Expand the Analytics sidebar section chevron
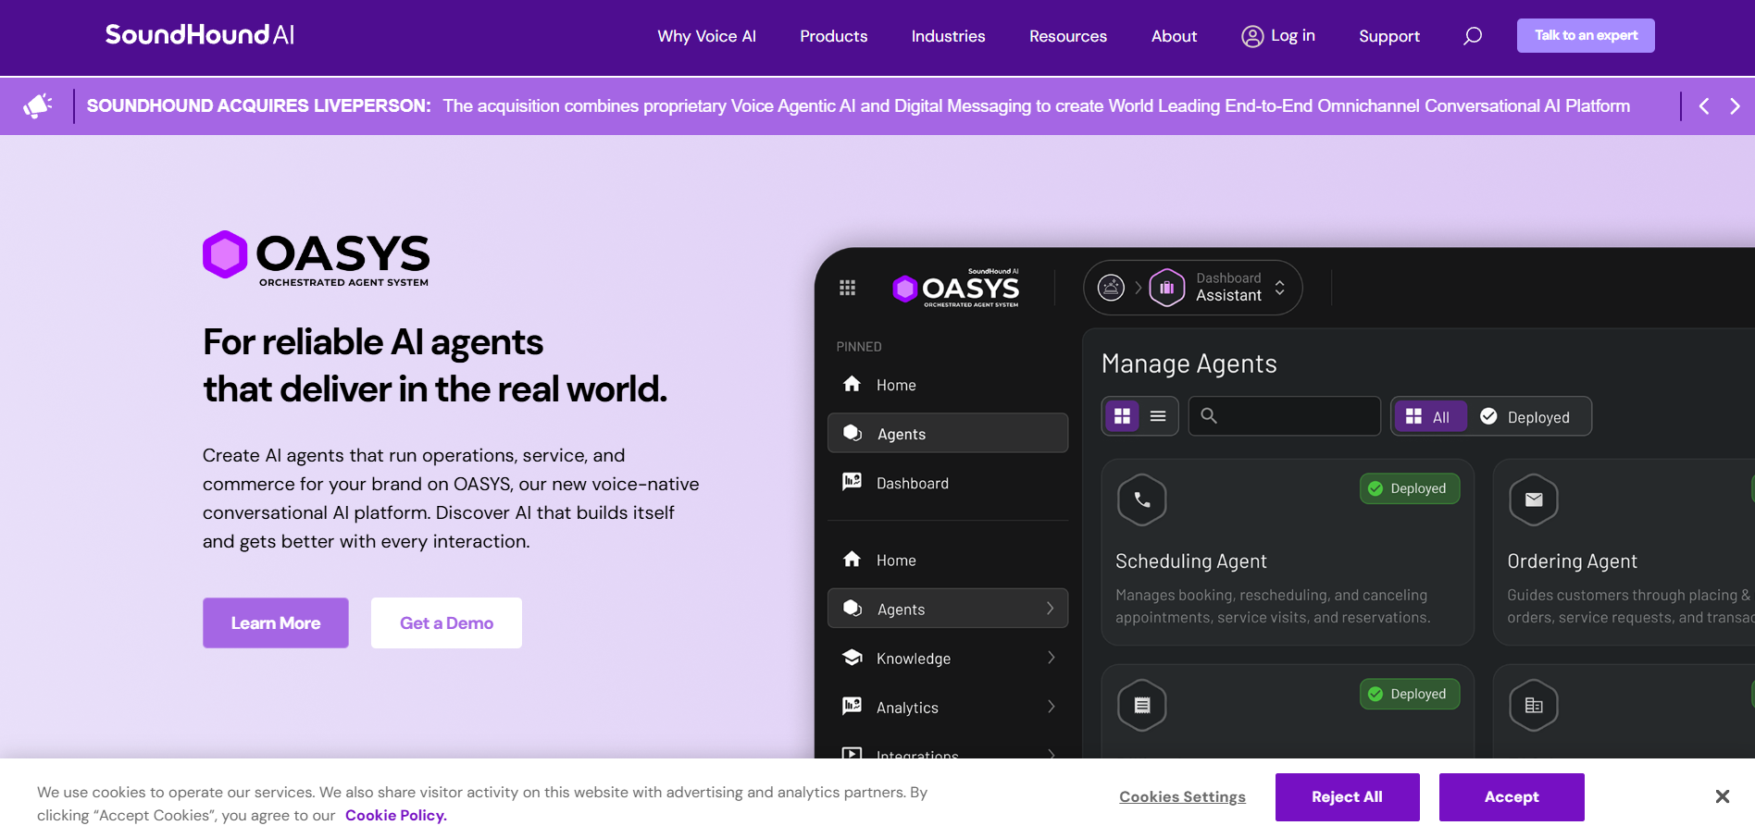This screenshot has height=838, width=1755. 1051,707
